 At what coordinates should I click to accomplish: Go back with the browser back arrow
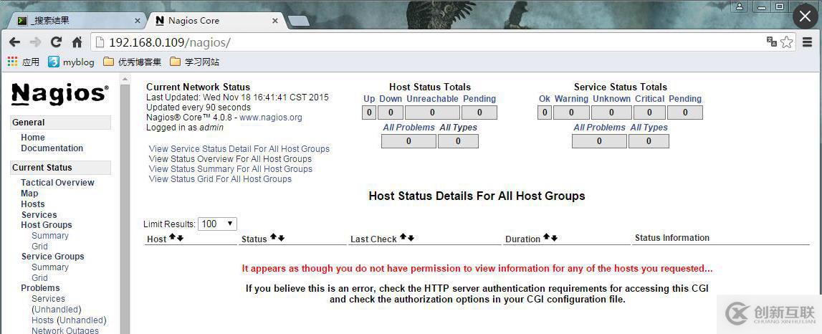tap(14, 42)
